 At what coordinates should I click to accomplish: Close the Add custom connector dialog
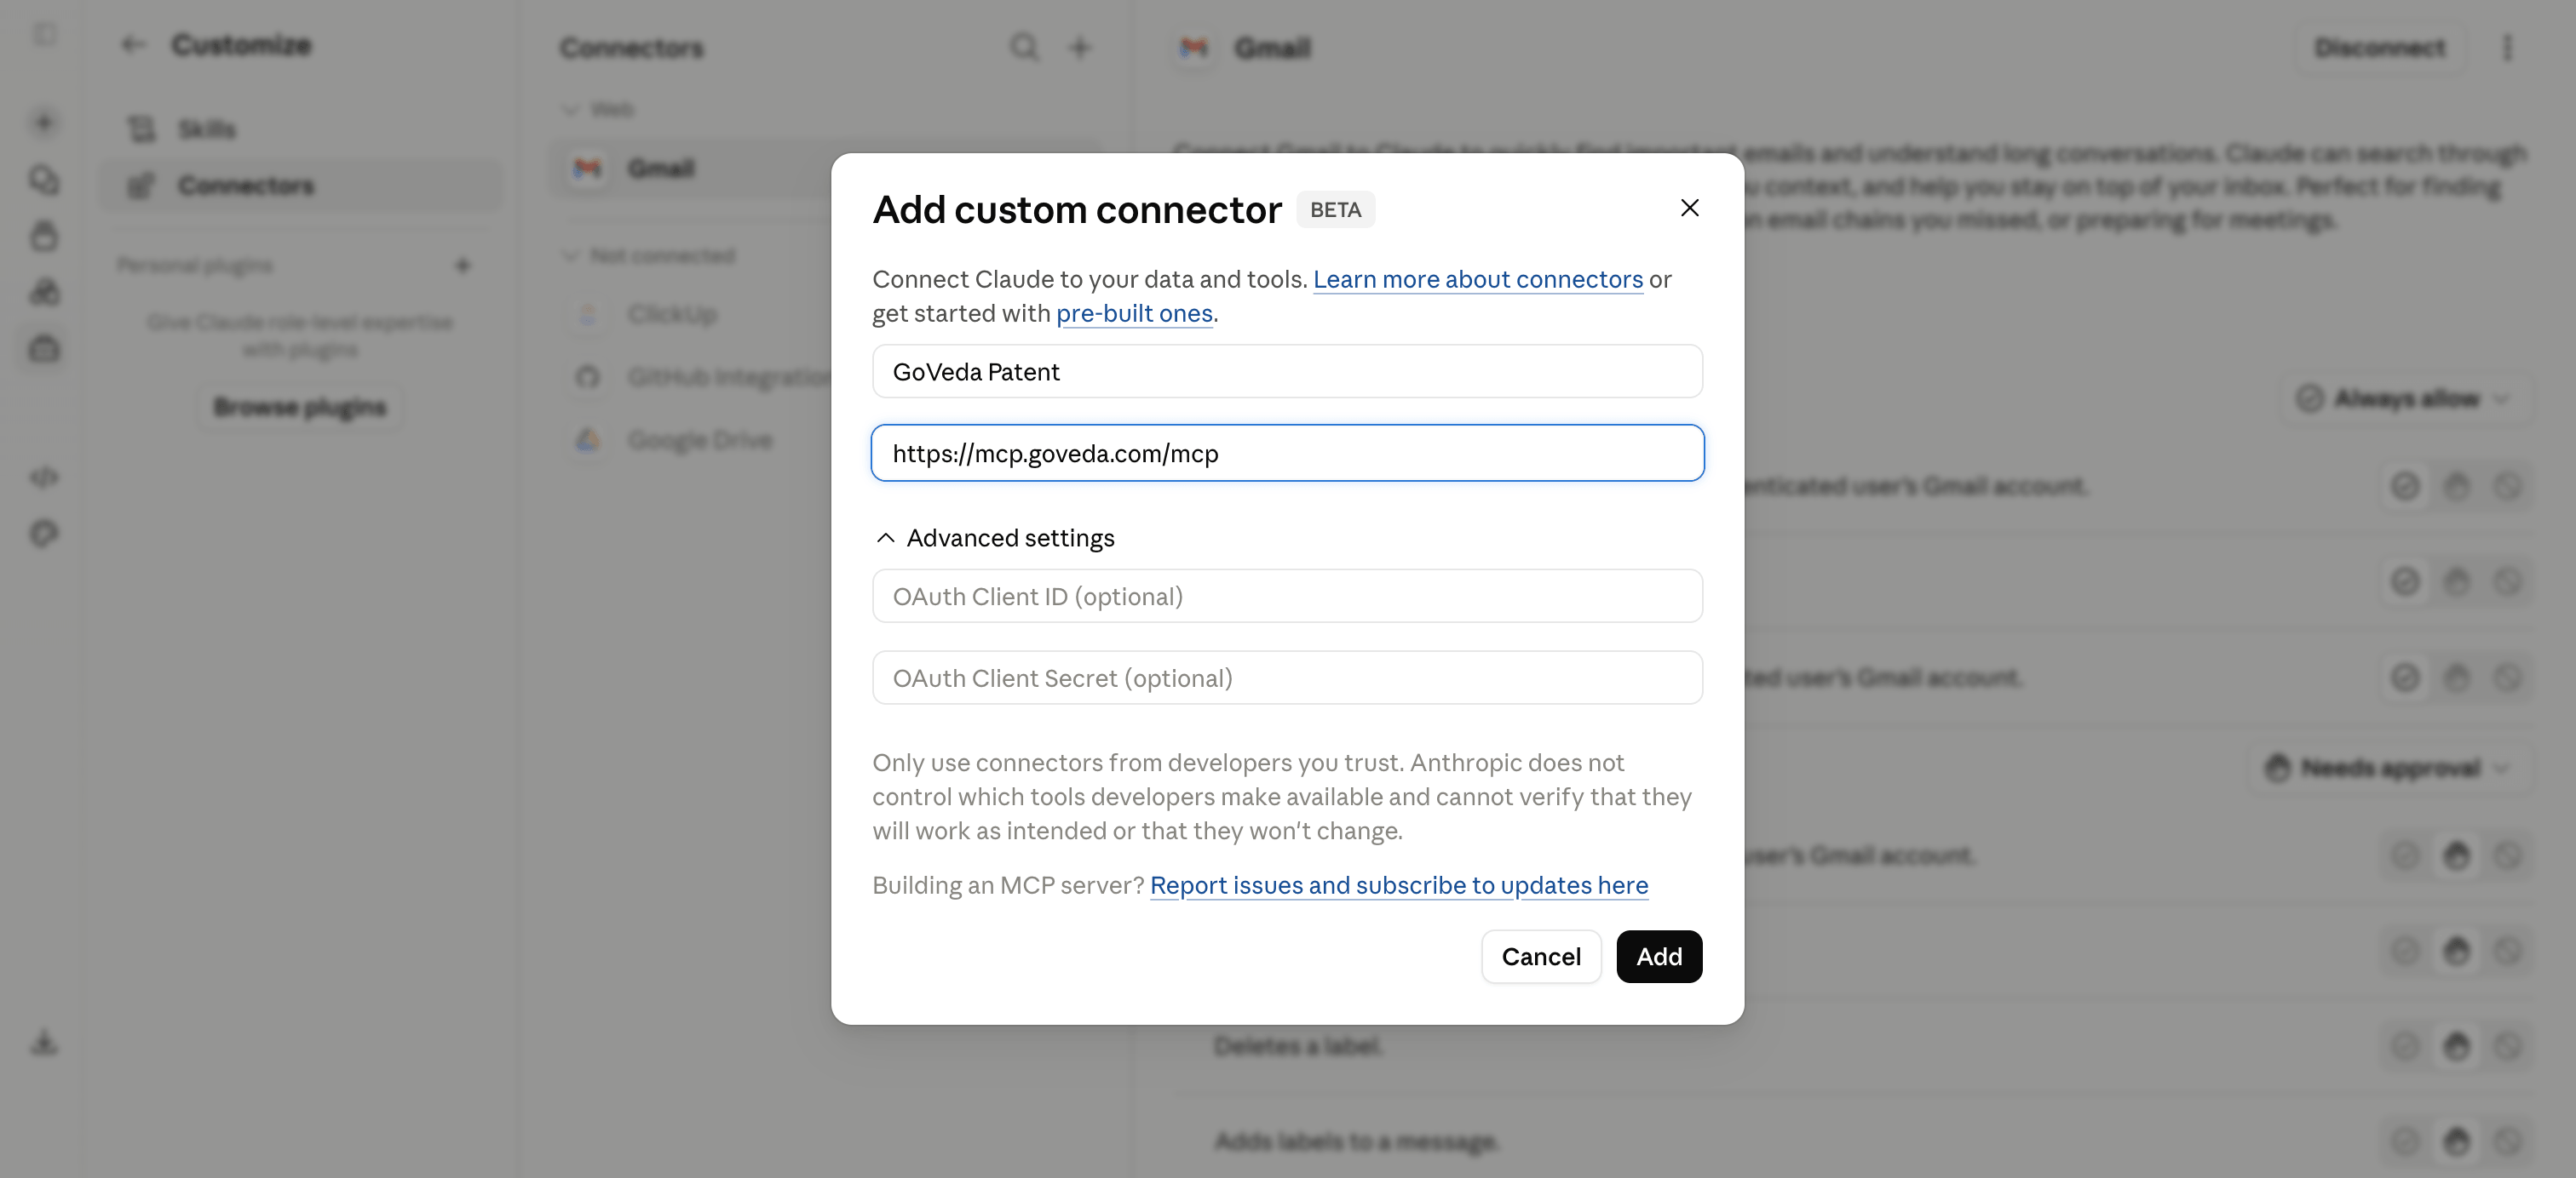click(x=1689, y=208)
